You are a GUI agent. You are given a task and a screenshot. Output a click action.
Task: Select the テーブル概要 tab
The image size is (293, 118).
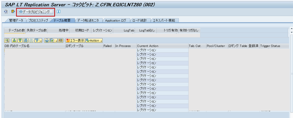(x=62, y=21)
